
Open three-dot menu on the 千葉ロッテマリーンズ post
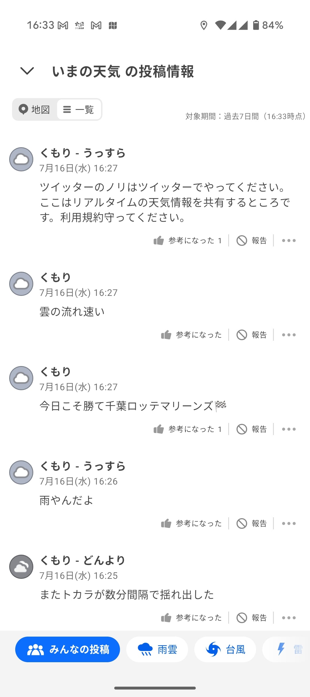[288, 429]
